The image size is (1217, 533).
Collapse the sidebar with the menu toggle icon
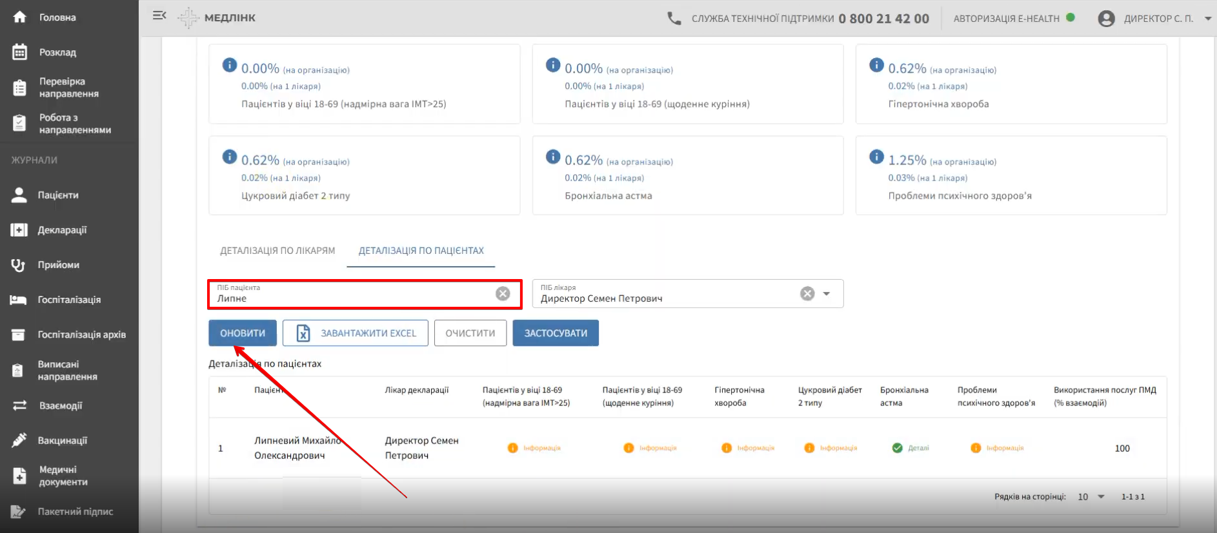(x=159, y=15)
